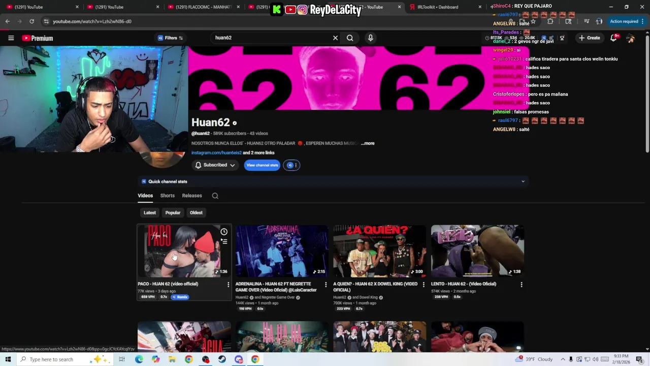This screenshot has height=366, width=650.
Task: Run the search with magnifier button
Action: click(350, 38)
